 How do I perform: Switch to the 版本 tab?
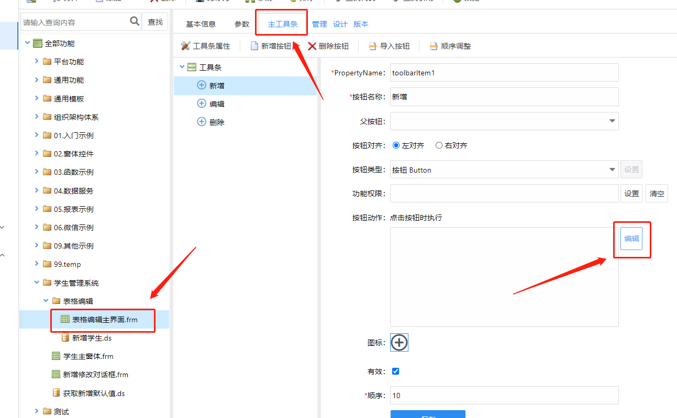361,24
